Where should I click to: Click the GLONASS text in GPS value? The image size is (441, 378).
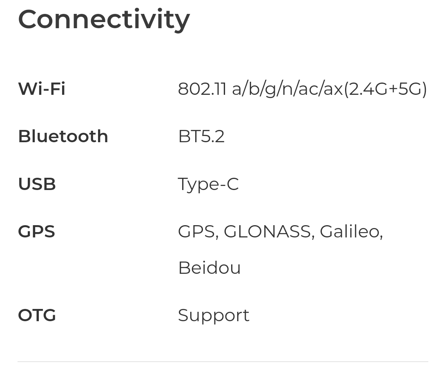267,232
